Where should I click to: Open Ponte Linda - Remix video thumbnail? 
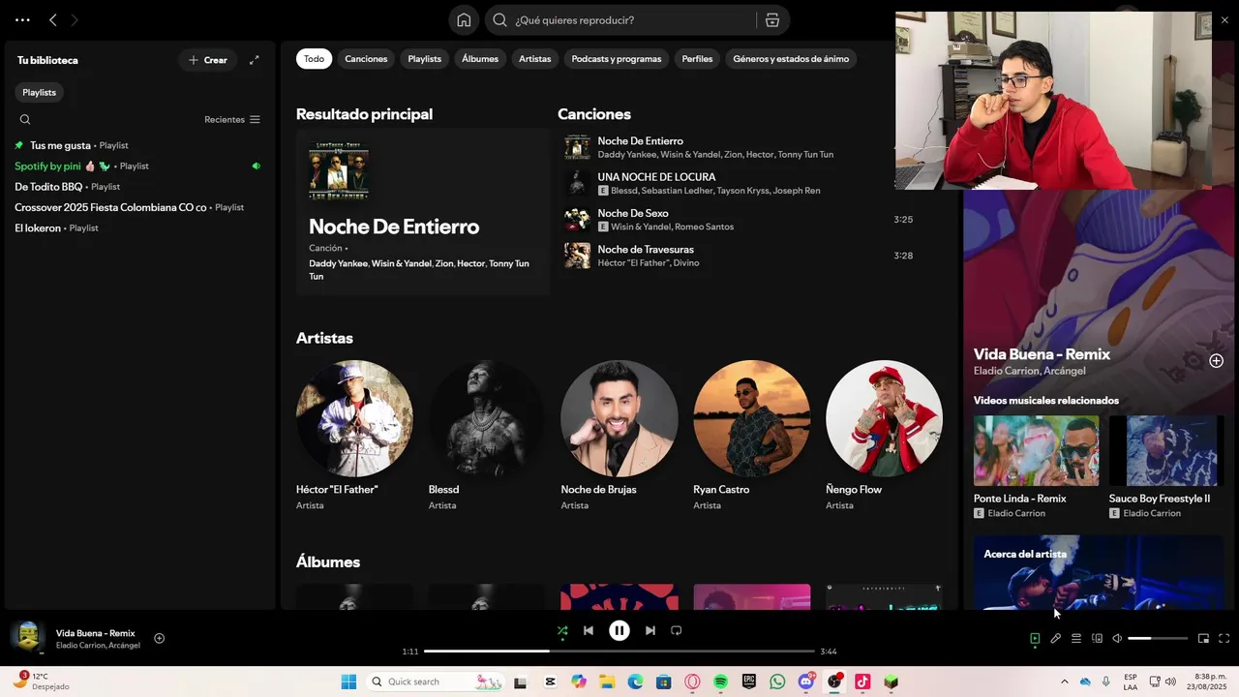[x=1036, y=450]
